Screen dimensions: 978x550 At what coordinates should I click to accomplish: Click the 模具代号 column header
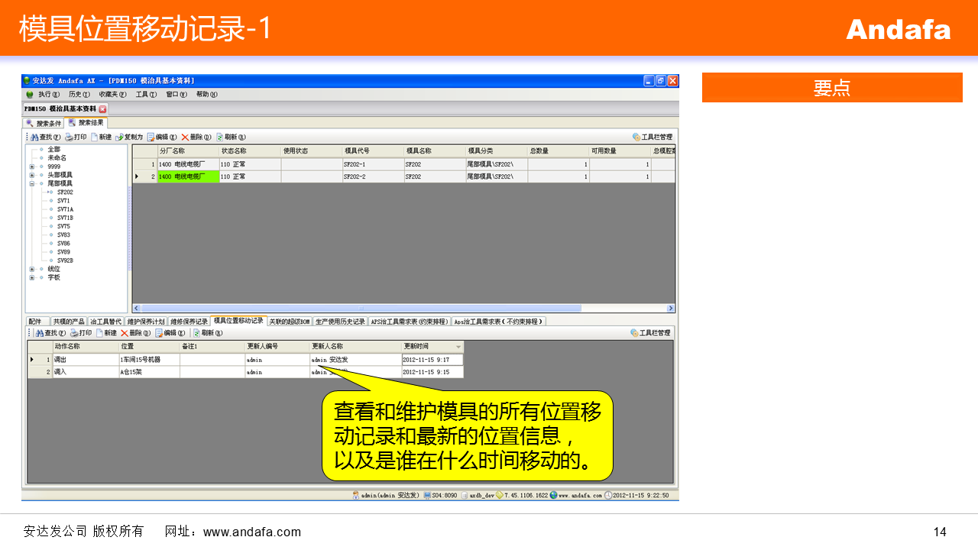(373, 151)
